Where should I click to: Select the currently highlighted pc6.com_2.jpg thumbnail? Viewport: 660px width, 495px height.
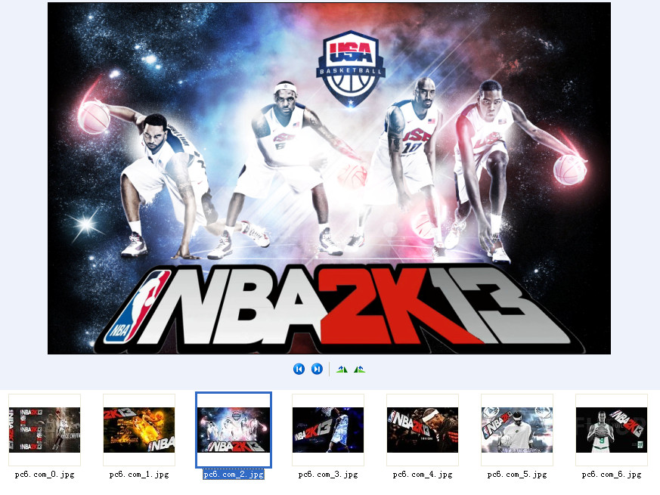coord(233,430)
